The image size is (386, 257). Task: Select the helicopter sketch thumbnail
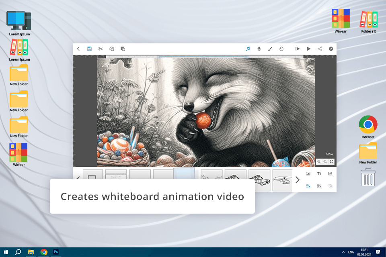click(x=282, y=180)
